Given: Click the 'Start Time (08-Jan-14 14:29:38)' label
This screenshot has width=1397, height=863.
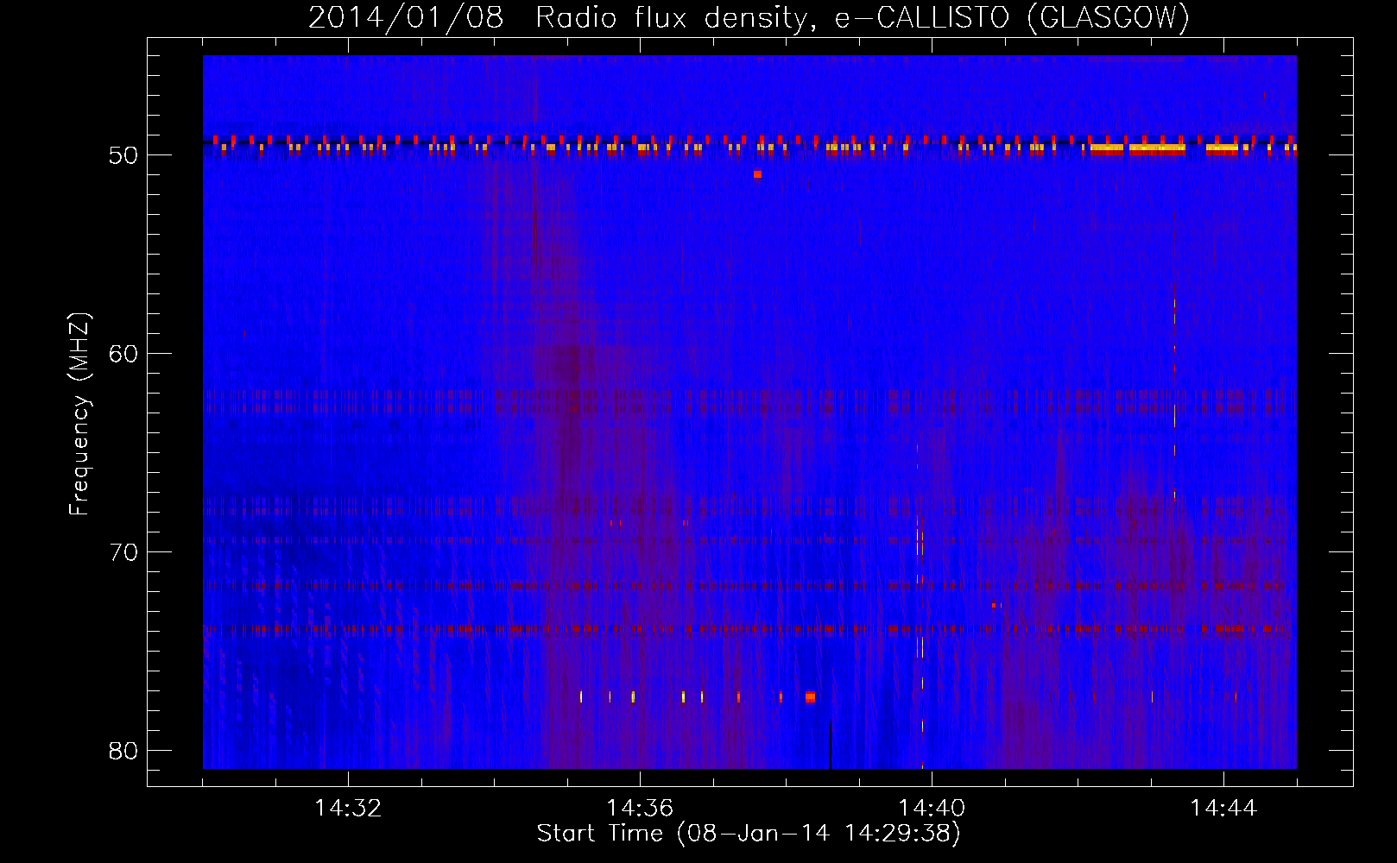Looking at the screenshot, I should coord(749,834).
